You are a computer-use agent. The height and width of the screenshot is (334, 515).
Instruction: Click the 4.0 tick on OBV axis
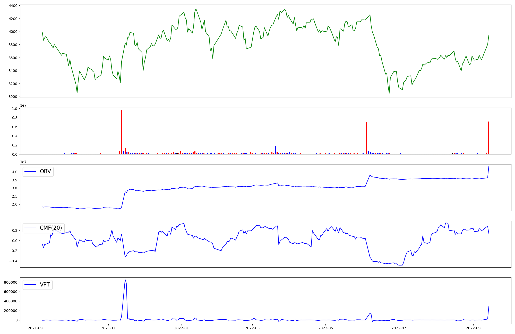pyautogui.click(x=15, y=172)
